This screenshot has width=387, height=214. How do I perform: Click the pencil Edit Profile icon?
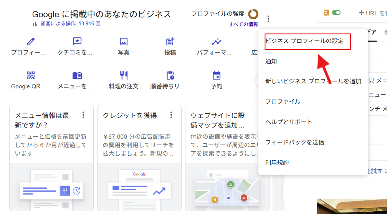(30, 42)
